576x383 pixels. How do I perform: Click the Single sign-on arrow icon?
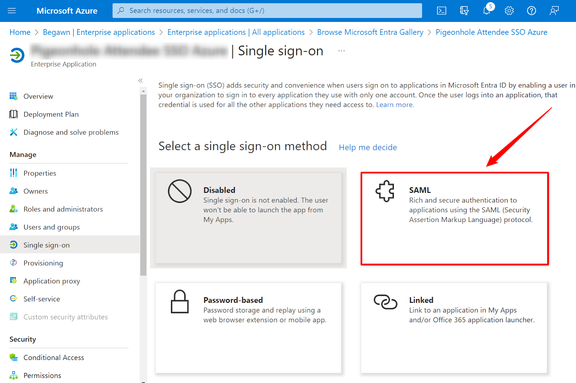pos(13,245)
